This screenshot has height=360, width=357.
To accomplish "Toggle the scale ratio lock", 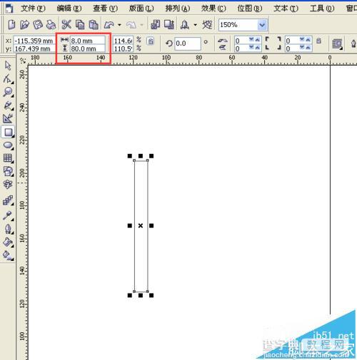I will tap(151, 41).
